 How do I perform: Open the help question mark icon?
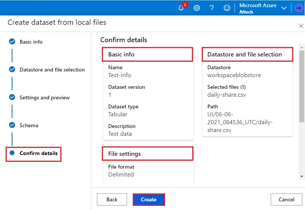(212, 8)
